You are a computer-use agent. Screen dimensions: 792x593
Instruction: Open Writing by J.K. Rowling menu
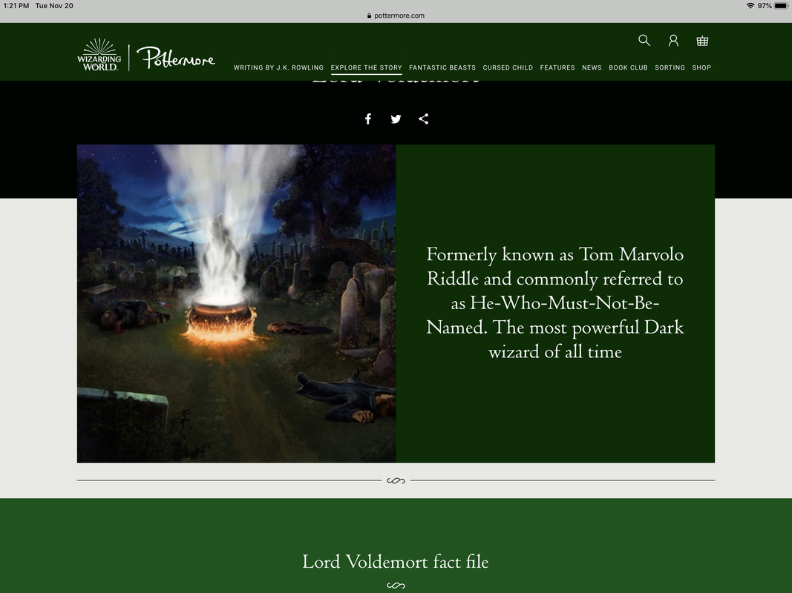[x=278, y=67]
